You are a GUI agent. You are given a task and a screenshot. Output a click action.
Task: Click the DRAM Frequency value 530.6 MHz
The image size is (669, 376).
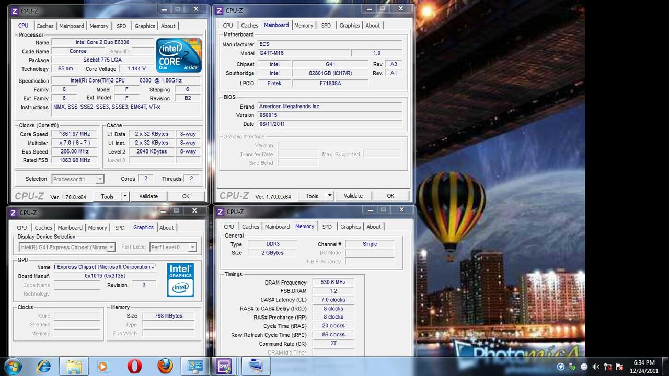[333, 283]
